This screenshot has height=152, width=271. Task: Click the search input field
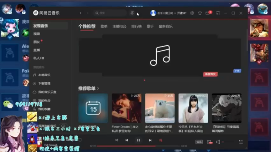[x=110, y=13]
